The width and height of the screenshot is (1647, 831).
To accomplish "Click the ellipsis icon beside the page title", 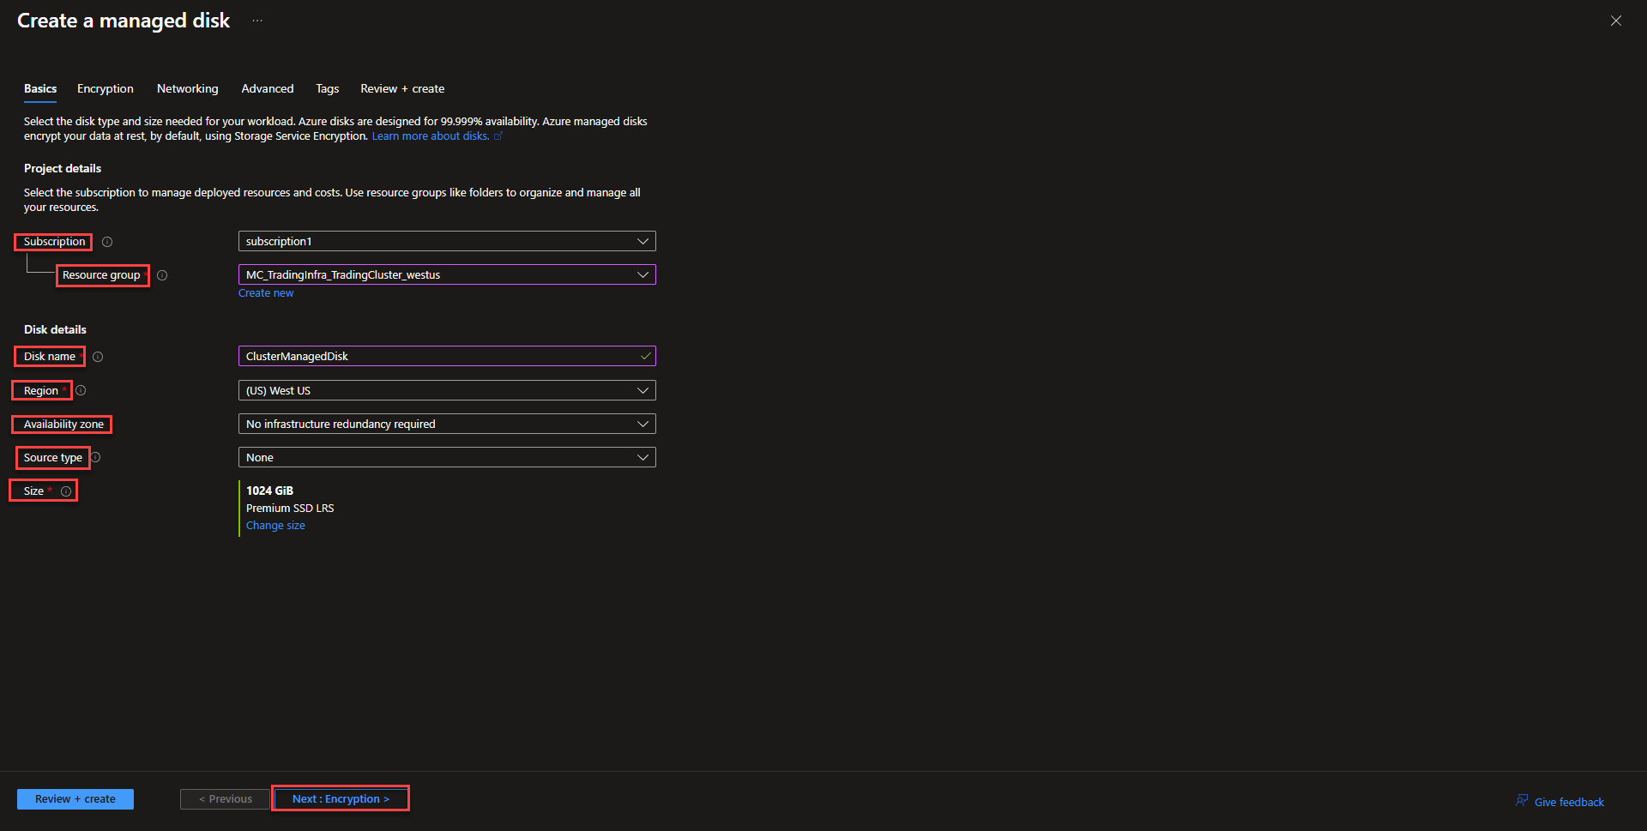I will point(257,21).
